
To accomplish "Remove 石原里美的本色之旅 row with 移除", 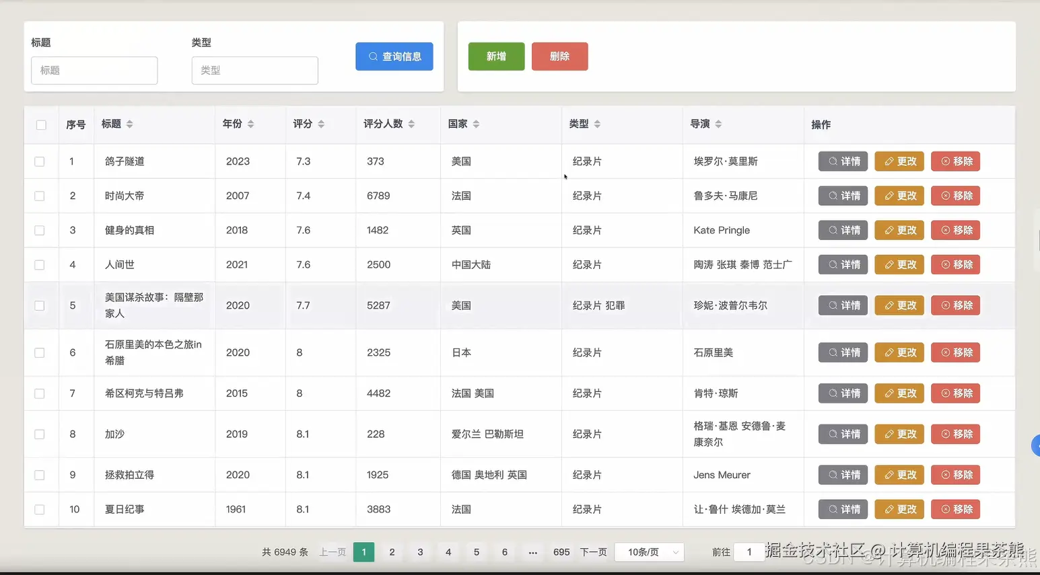I will tap(955, 352).
